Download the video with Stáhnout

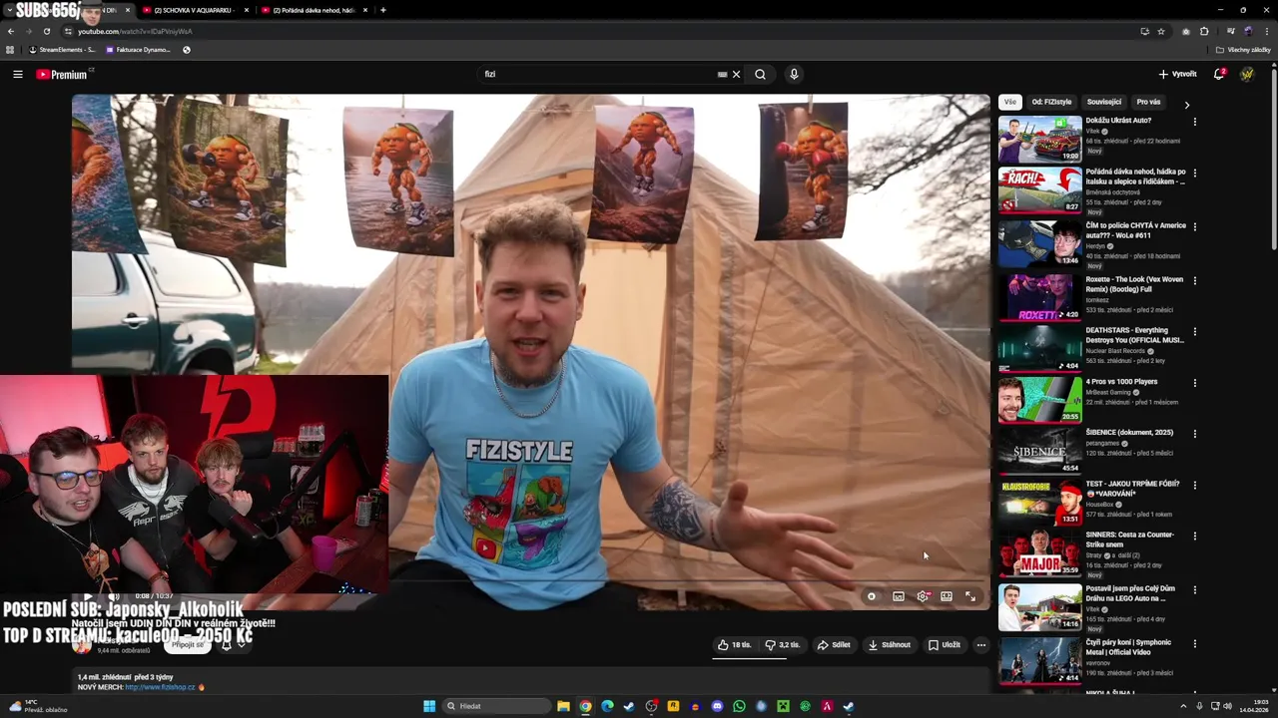pos(890,645)
